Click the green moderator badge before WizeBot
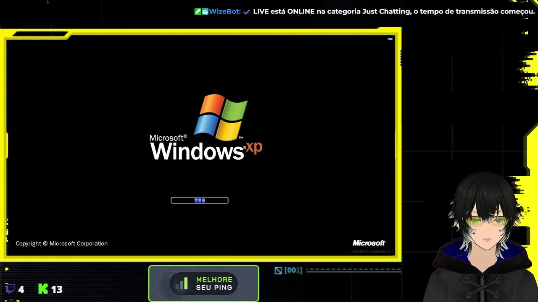The height and width of the screenshot is (302, 538). pos(198,11)
